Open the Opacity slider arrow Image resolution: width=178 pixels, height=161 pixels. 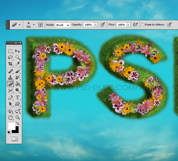click(x=96, y=25)
